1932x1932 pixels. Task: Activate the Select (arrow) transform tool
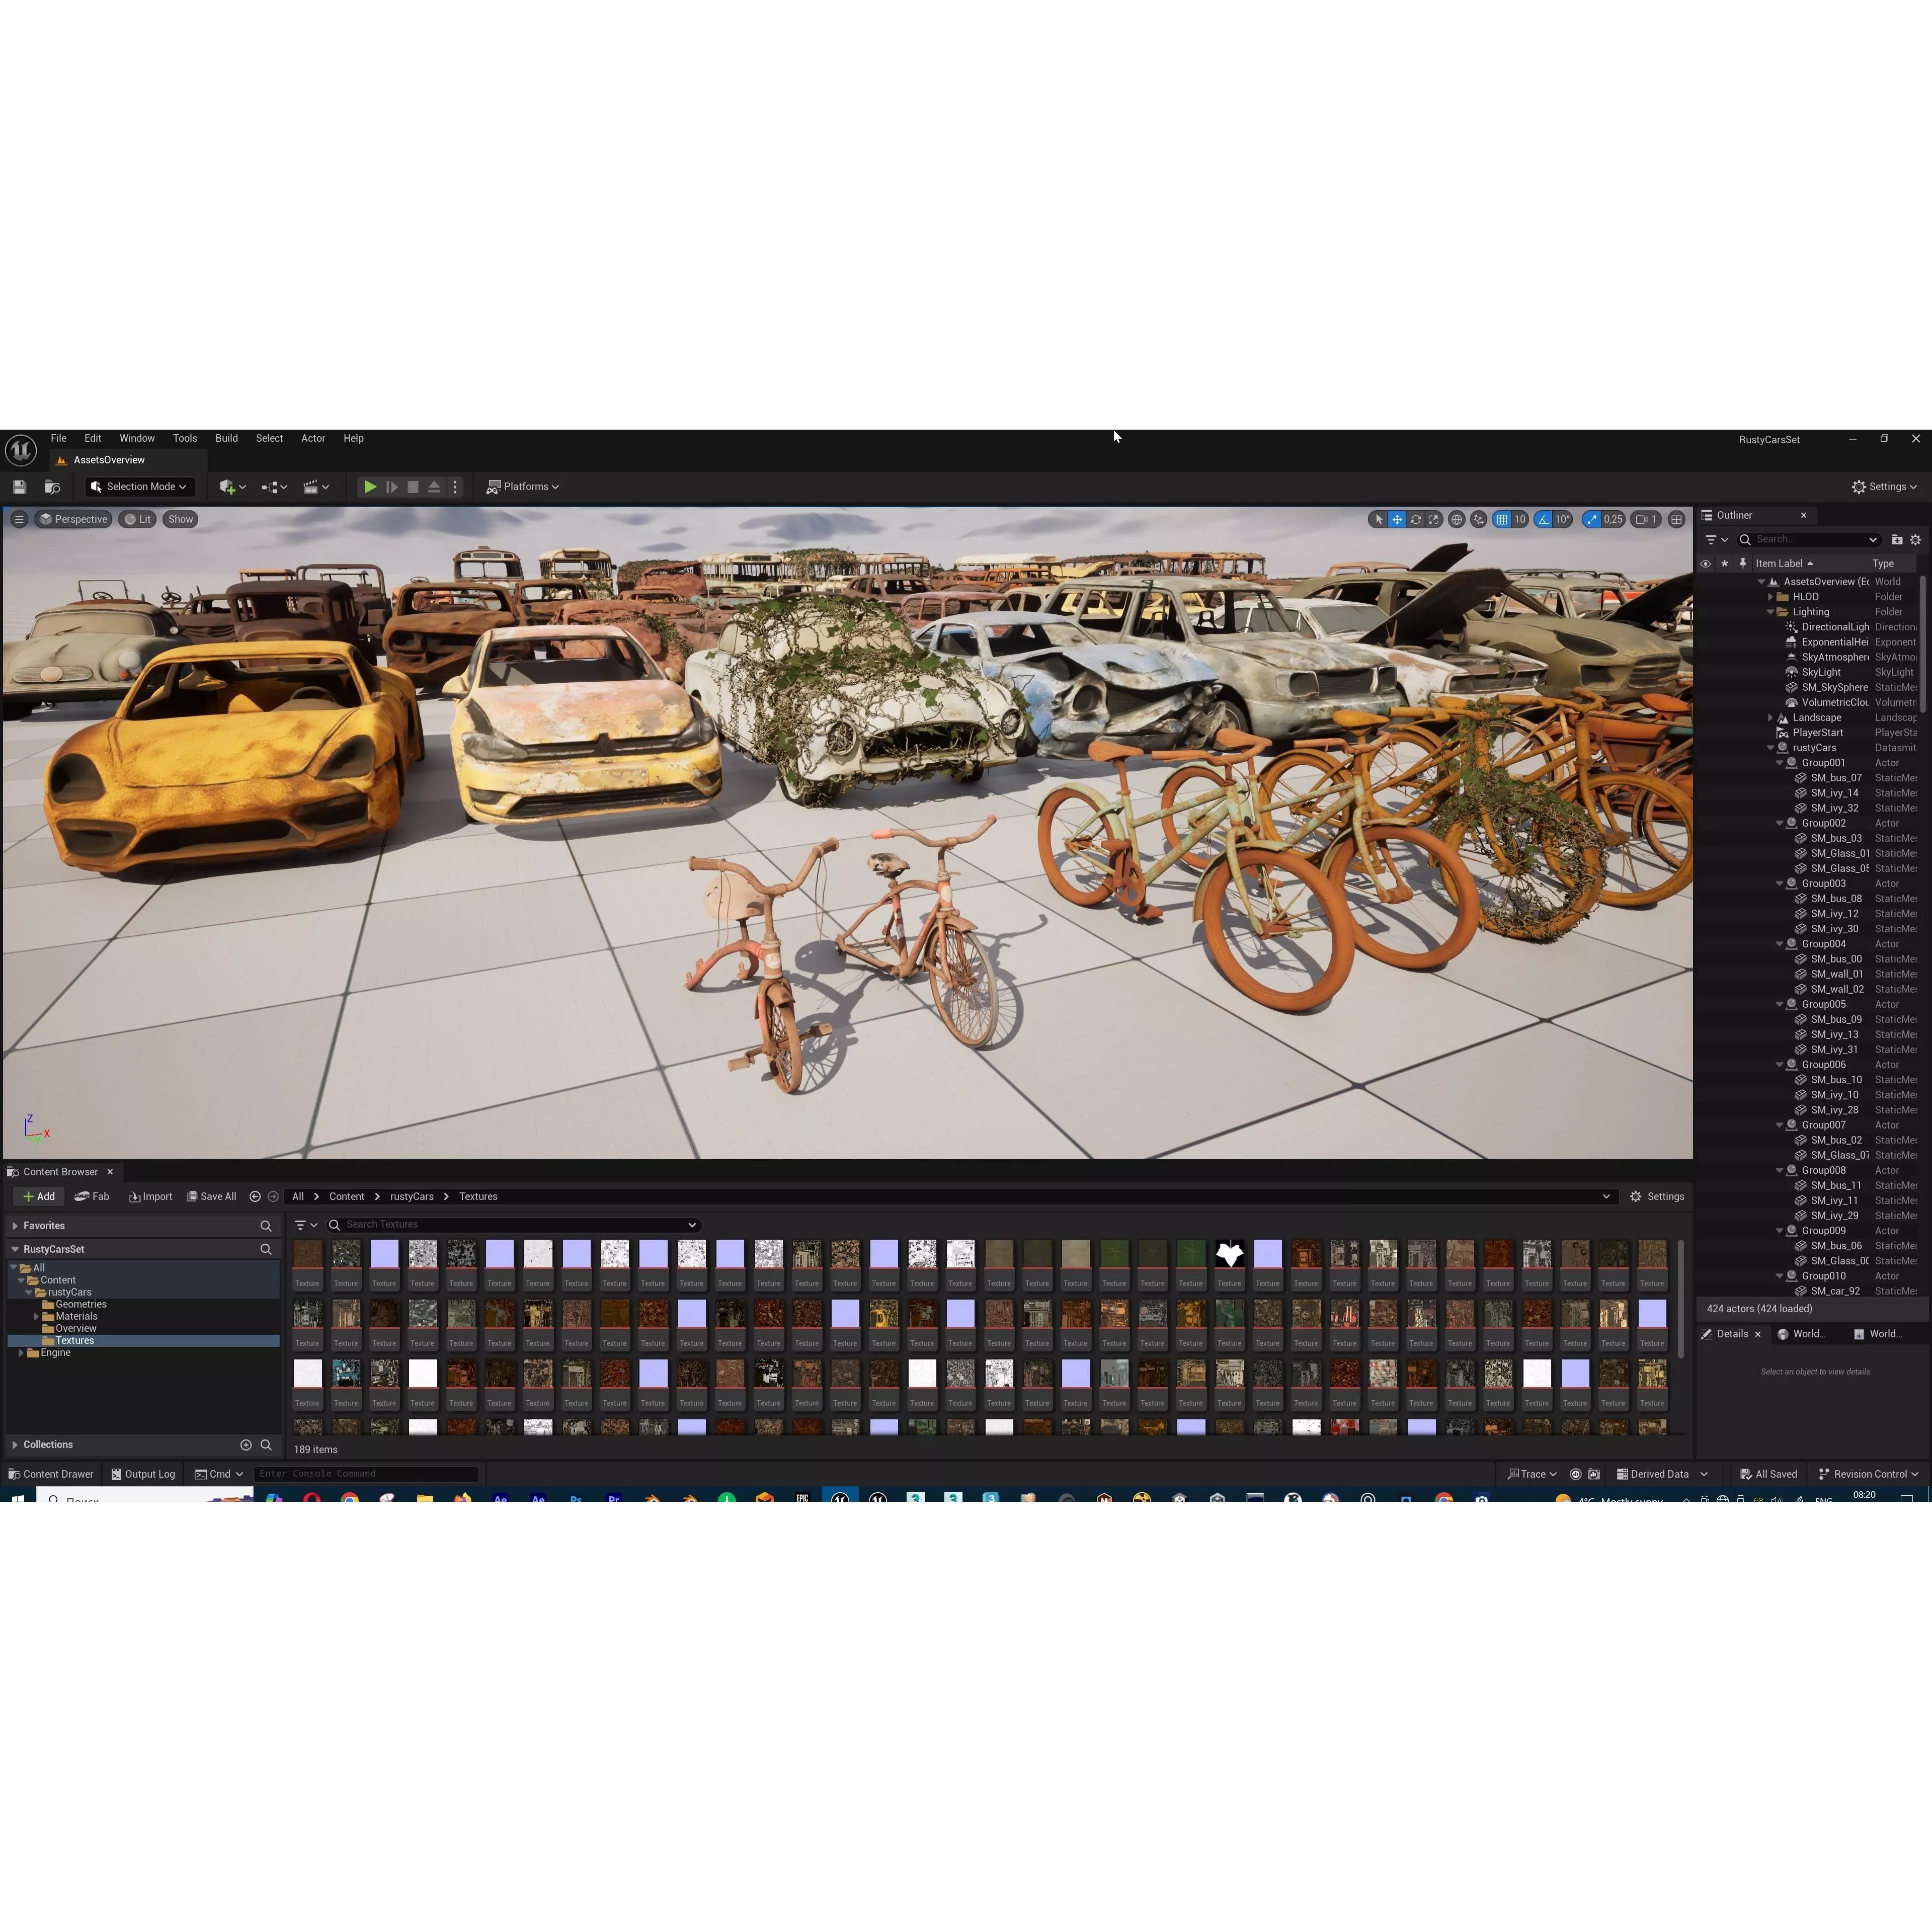(1378, 519)
